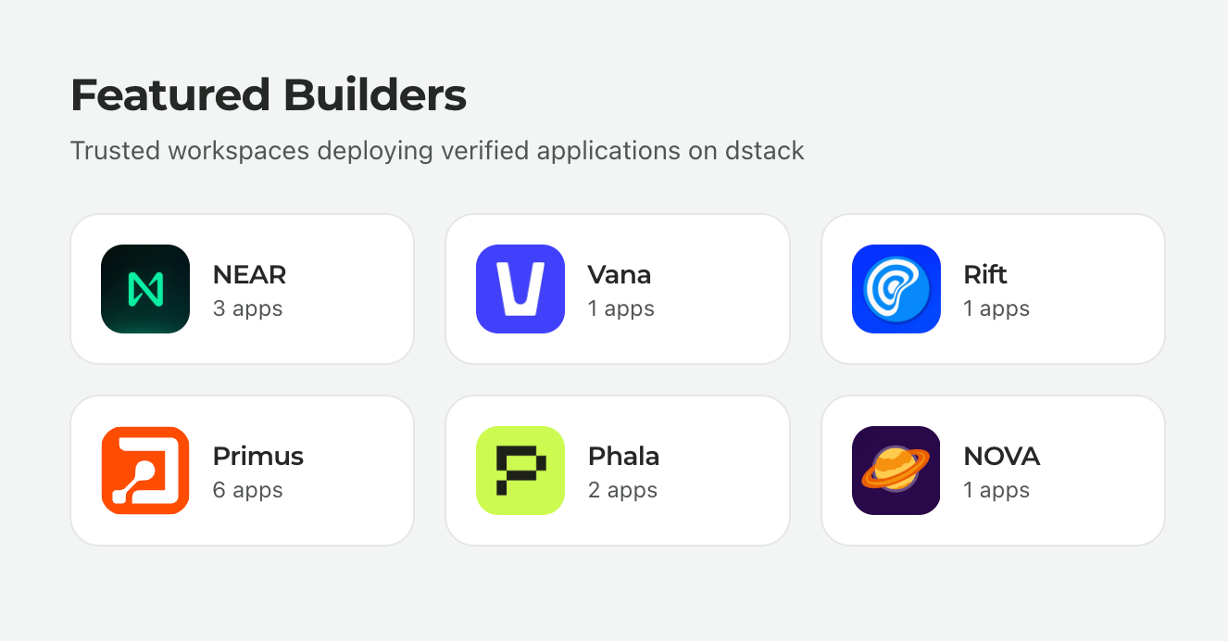
Task: Click the Featured Builders heading
Action: click(x=269, y=95)
